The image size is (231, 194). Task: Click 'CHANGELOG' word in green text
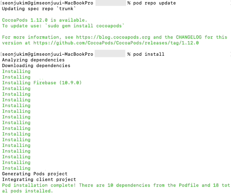coord(189,37)
